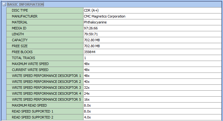Click the 97:26:66 media ID value
This screenshot has height=121, width=223.
(x=91, y=28)
